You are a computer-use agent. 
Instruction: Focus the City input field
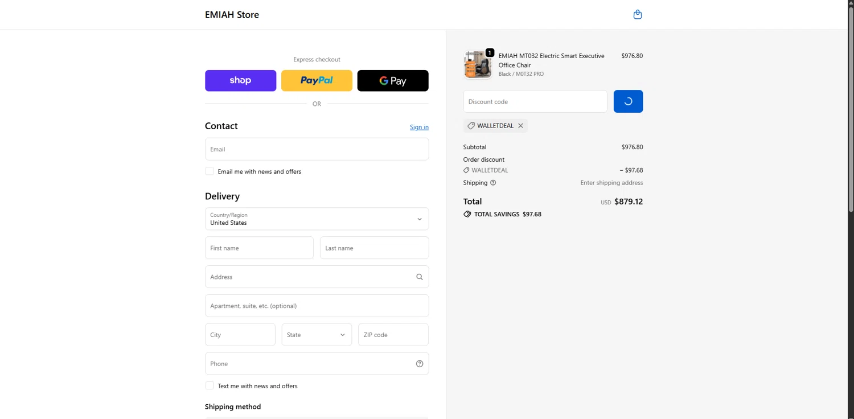(240, 335)
